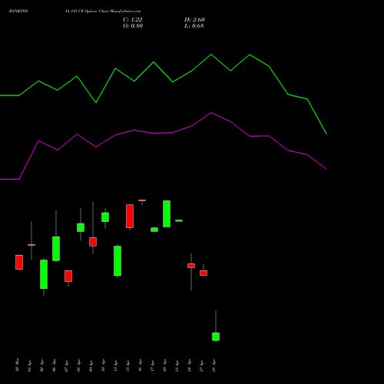Select the 30 Mar date label
Image resolution: width=384 pixels, height=384 pixels.
pos(17,365)
